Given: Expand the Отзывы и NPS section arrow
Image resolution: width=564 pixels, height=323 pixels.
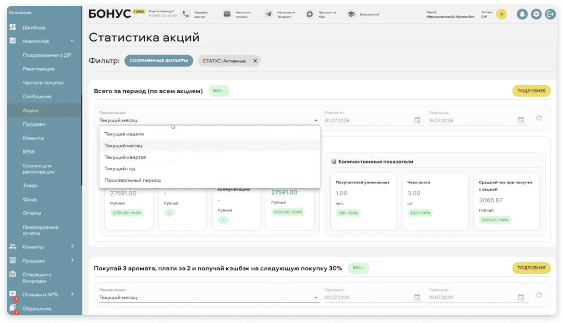Looking at the screenshot, I should [x=72, y=295].
